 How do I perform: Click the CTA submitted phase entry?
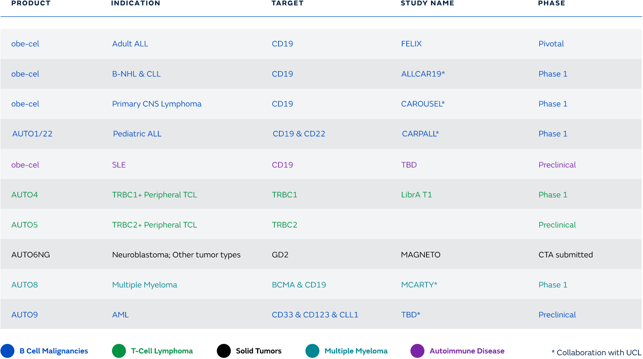566,254
